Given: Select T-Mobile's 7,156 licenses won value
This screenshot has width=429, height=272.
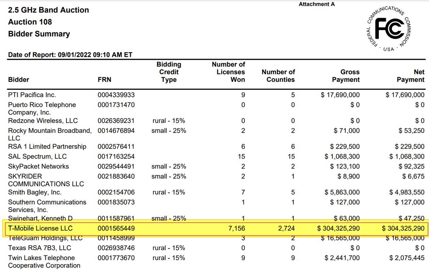Looking at the screenshot, I should pos(236,228).
